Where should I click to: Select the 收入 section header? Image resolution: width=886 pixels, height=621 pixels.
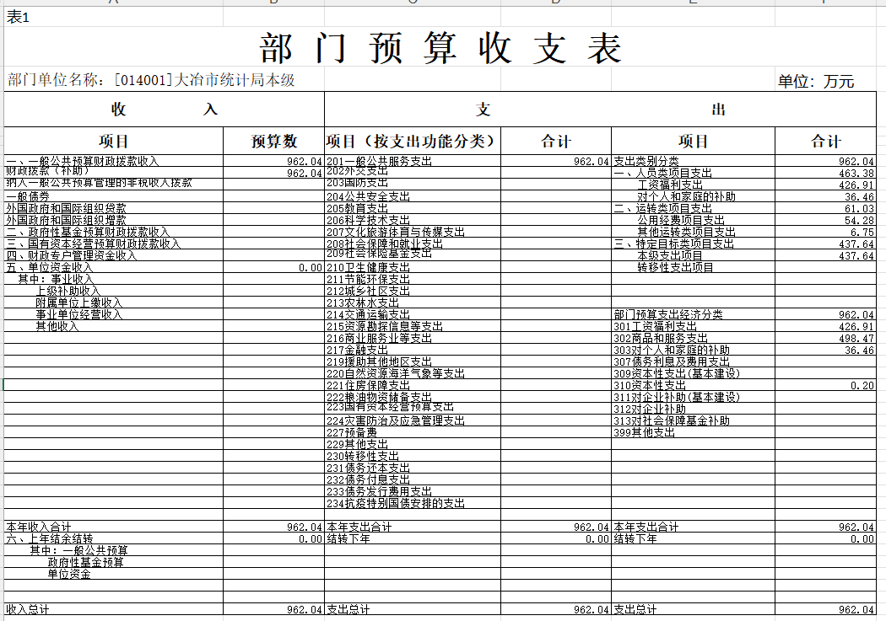point(165,110)
